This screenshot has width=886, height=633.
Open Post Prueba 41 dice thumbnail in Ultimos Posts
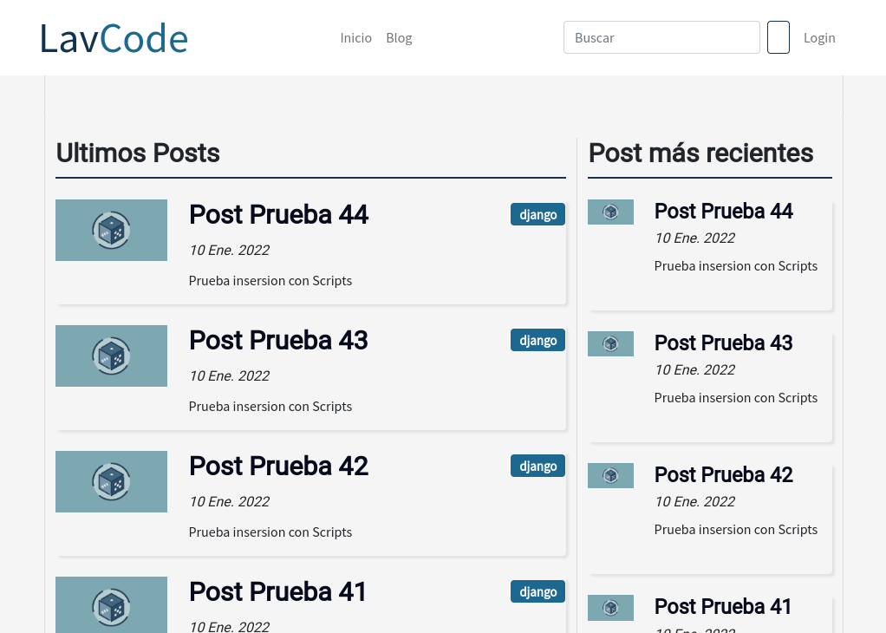click(x=111, y=604)
